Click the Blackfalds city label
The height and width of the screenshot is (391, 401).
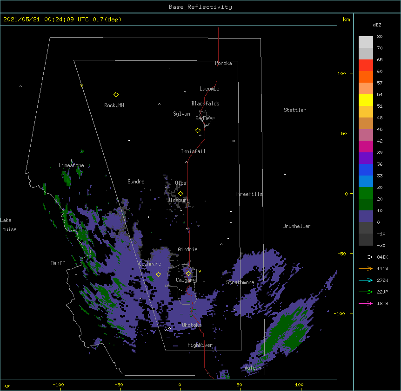[x=205, y=104]
